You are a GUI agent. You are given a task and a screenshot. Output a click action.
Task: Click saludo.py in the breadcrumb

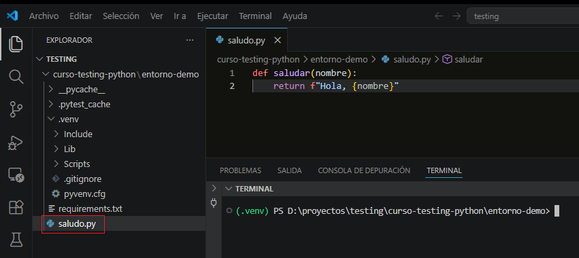(x=412, y=59)
